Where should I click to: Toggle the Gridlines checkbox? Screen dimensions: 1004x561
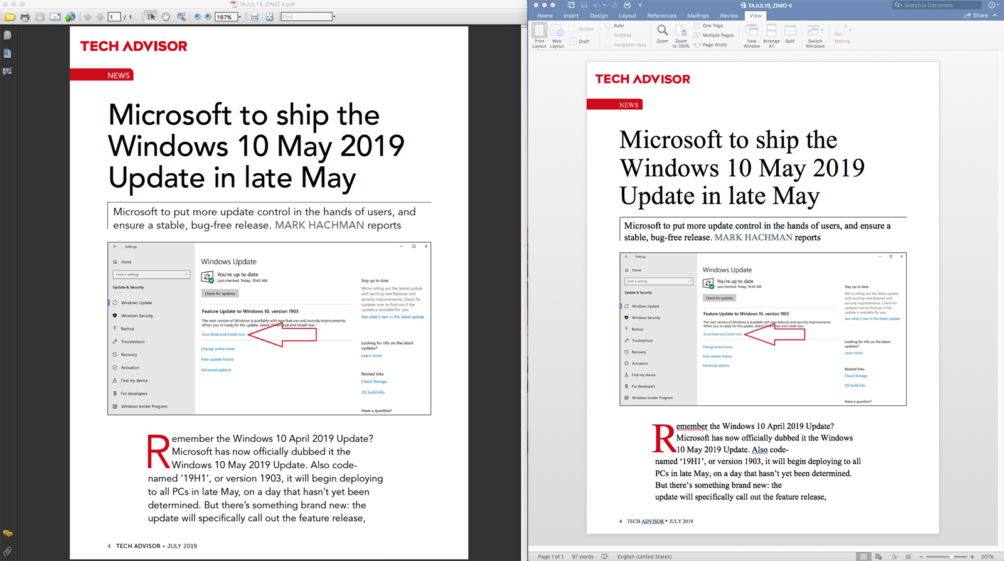(x=608, y=35)
